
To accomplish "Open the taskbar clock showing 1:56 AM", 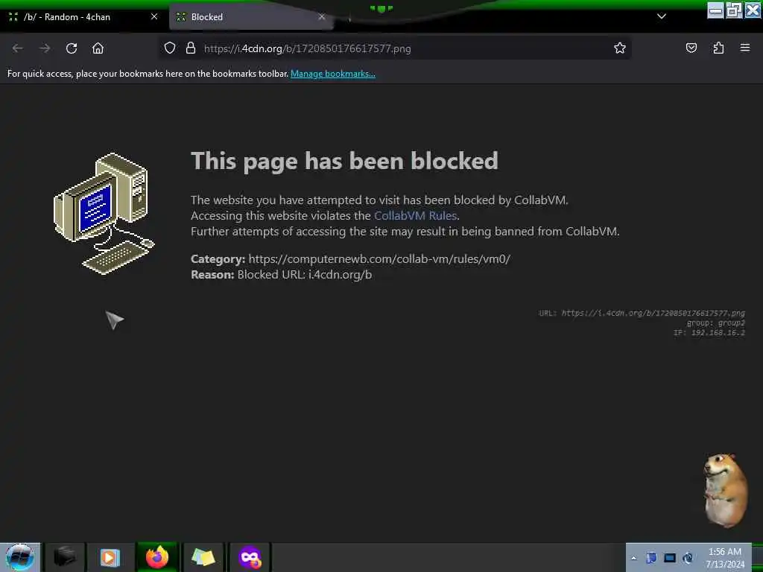I will coord(725,558).
